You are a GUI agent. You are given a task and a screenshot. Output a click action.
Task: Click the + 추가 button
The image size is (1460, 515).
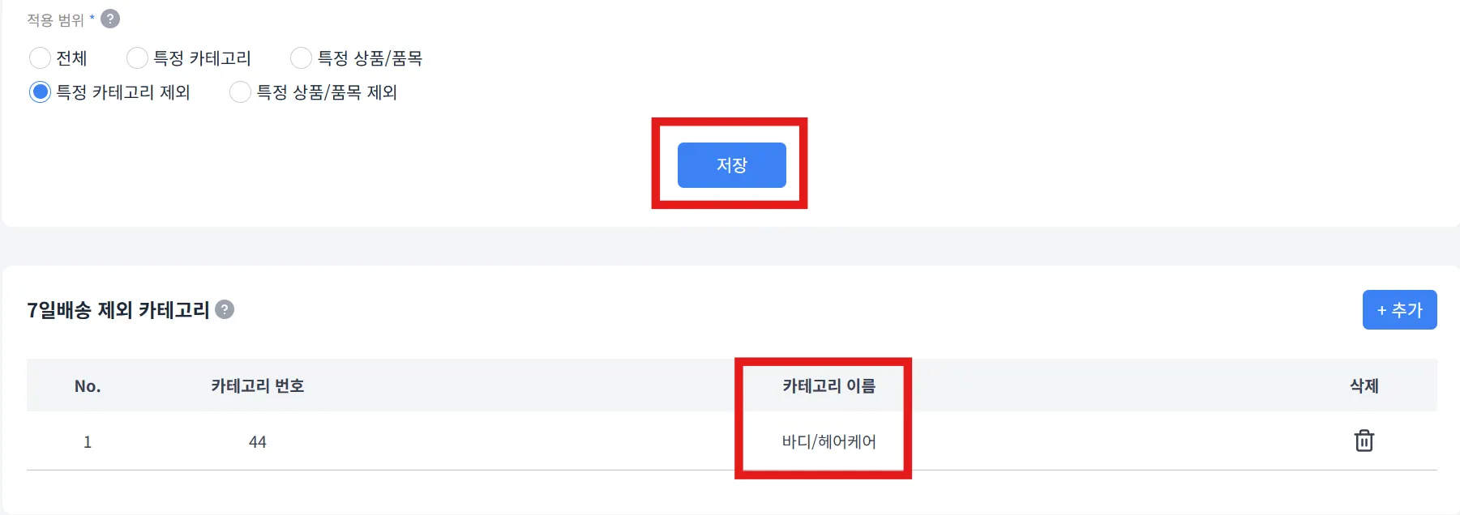[x=1399, y=309]
